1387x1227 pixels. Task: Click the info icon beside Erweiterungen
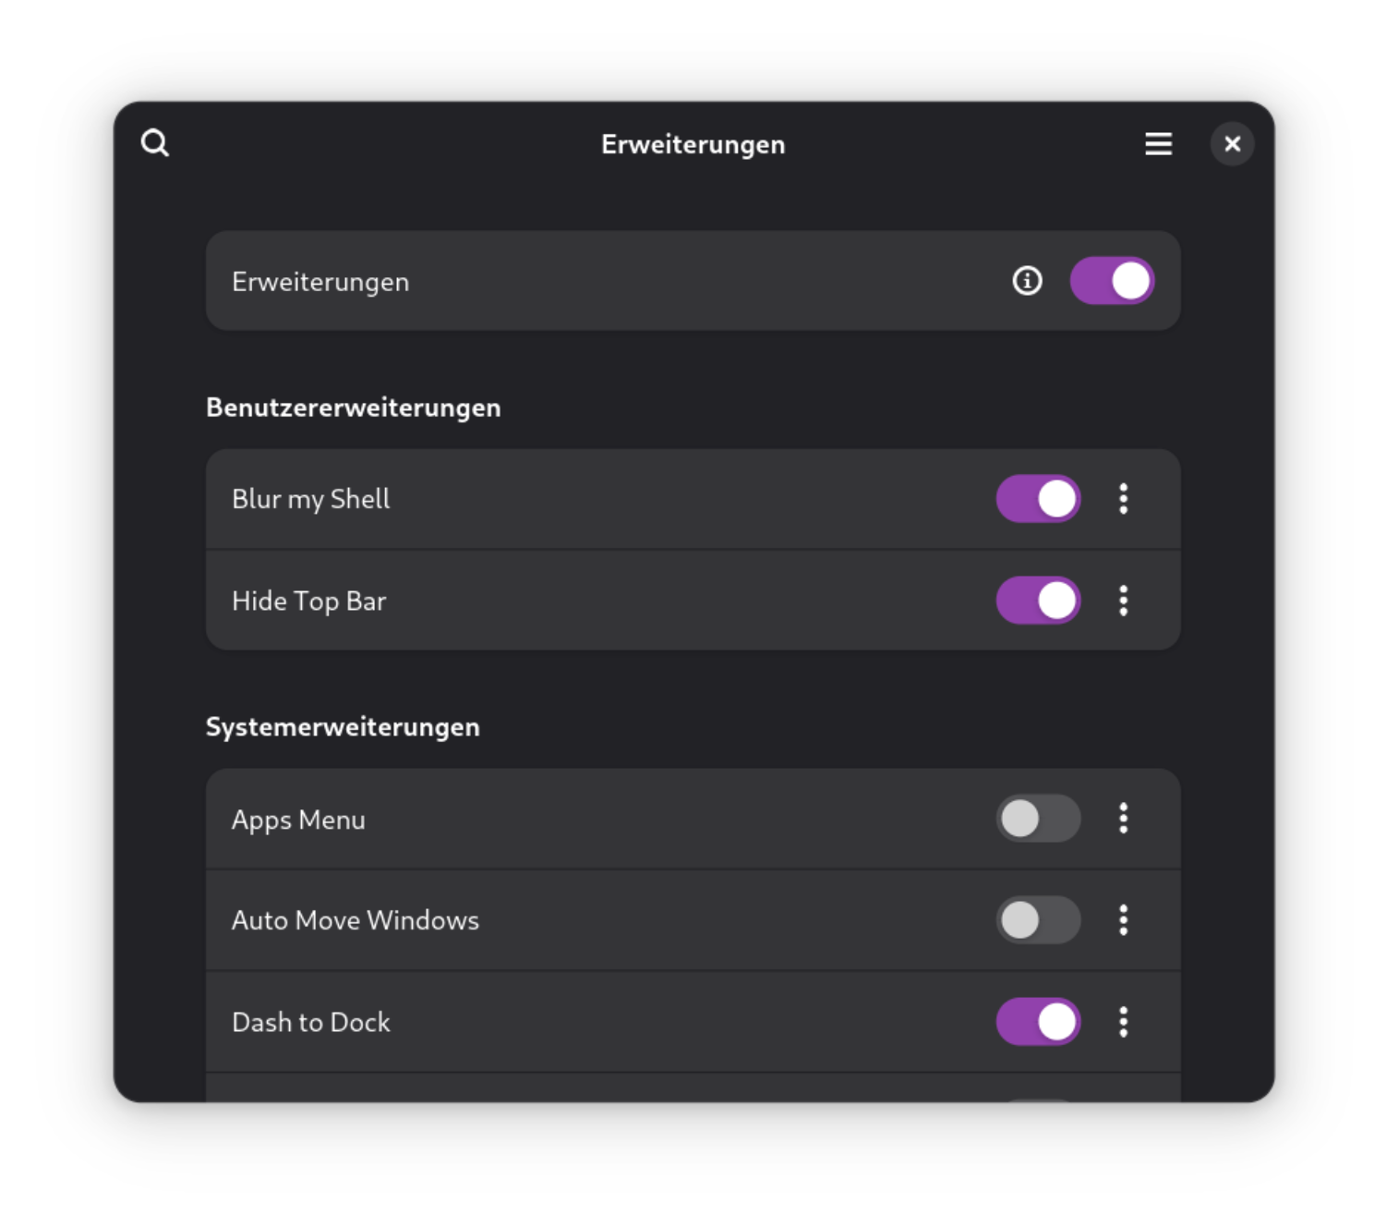click(1027, 281)
